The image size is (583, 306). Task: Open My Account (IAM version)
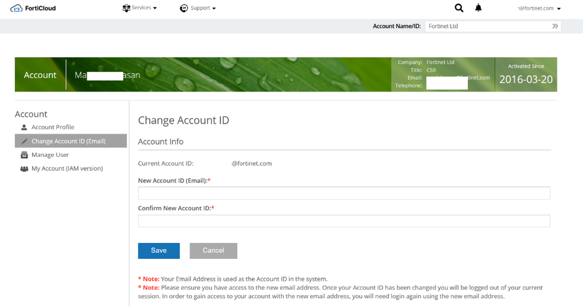pyautogui.click(x=67, y=168)
